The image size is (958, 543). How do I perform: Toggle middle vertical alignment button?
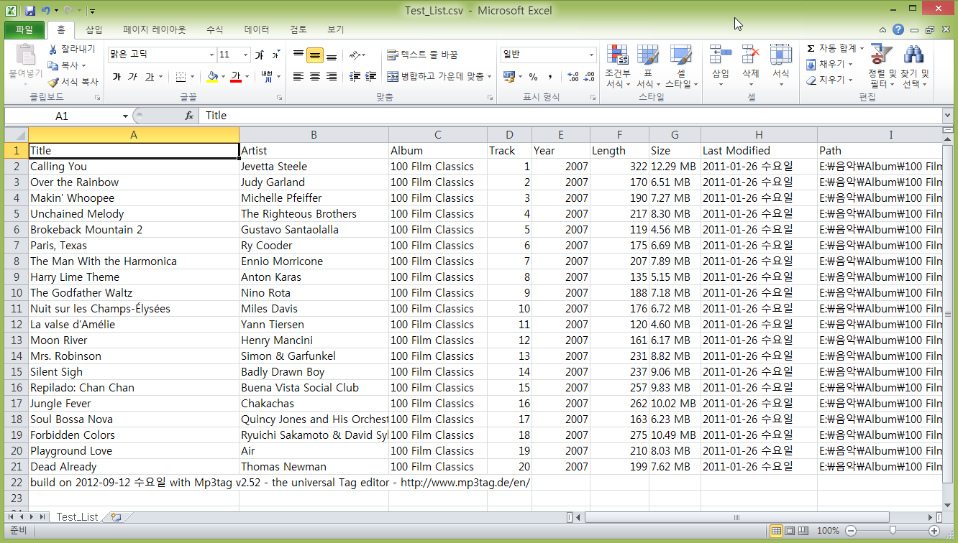pos(314,56)
